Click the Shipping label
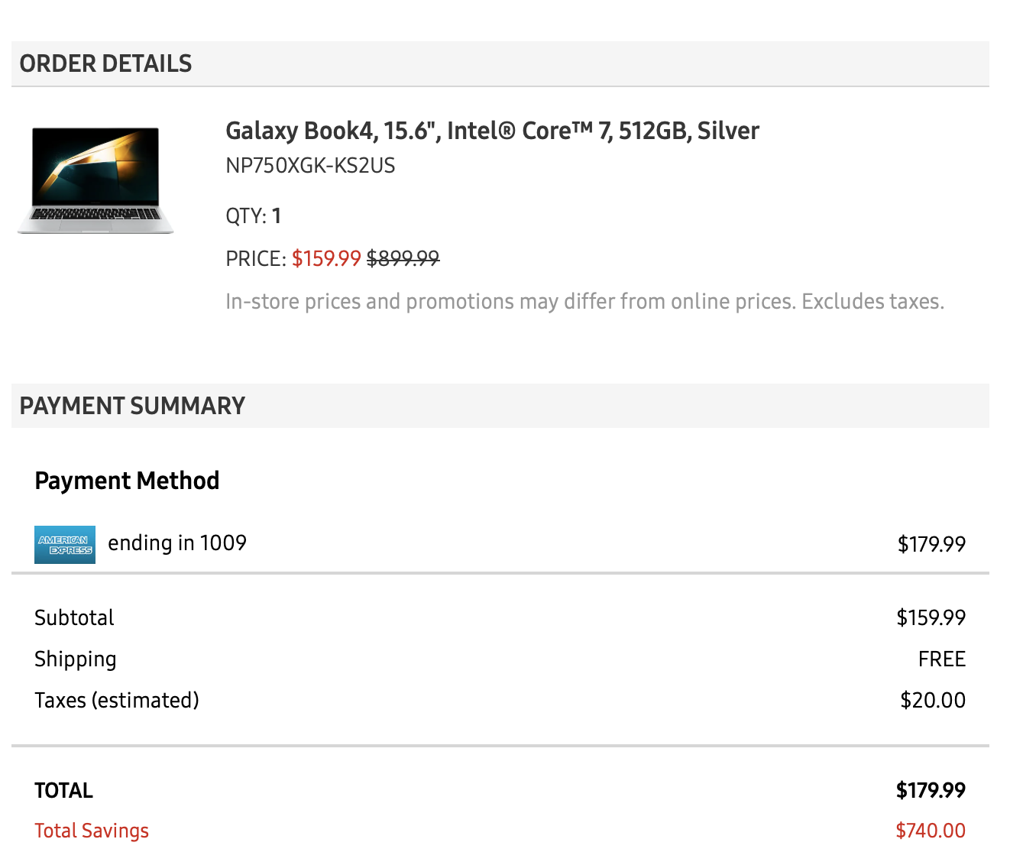Viewport: 1010px width, 865px height. [76, 659]
